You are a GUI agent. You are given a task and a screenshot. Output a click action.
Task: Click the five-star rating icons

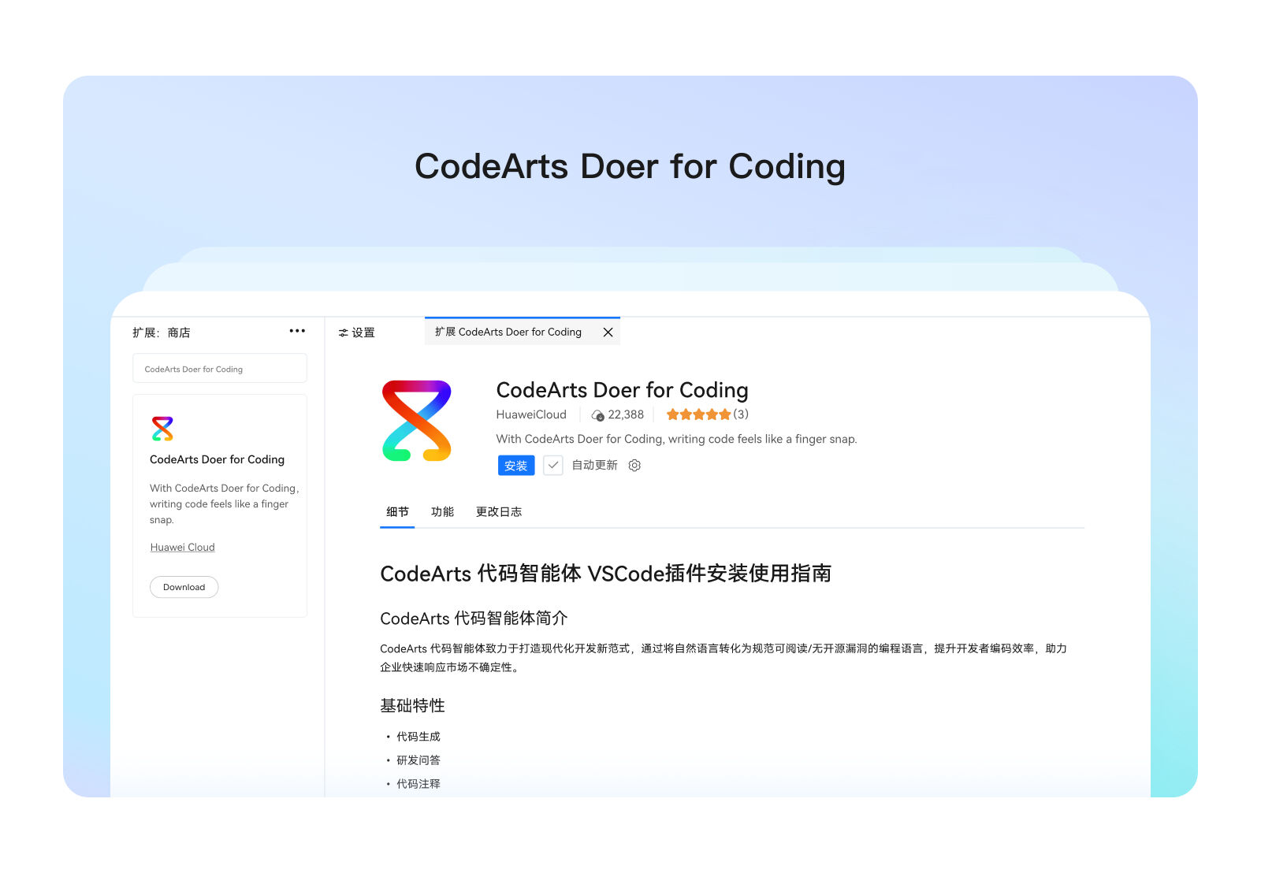[698, 414]
